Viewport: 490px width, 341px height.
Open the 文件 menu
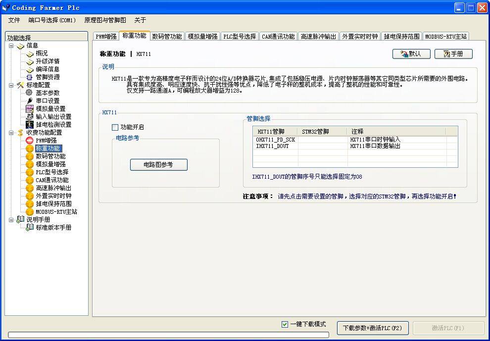(14, 20)
